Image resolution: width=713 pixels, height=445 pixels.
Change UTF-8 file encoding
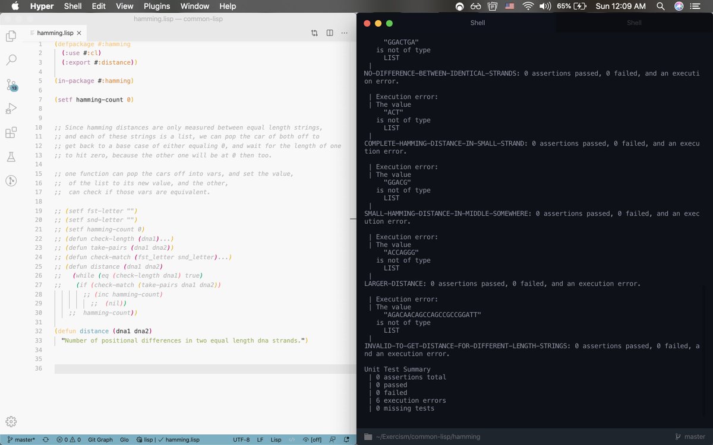(x=241, y=440)
